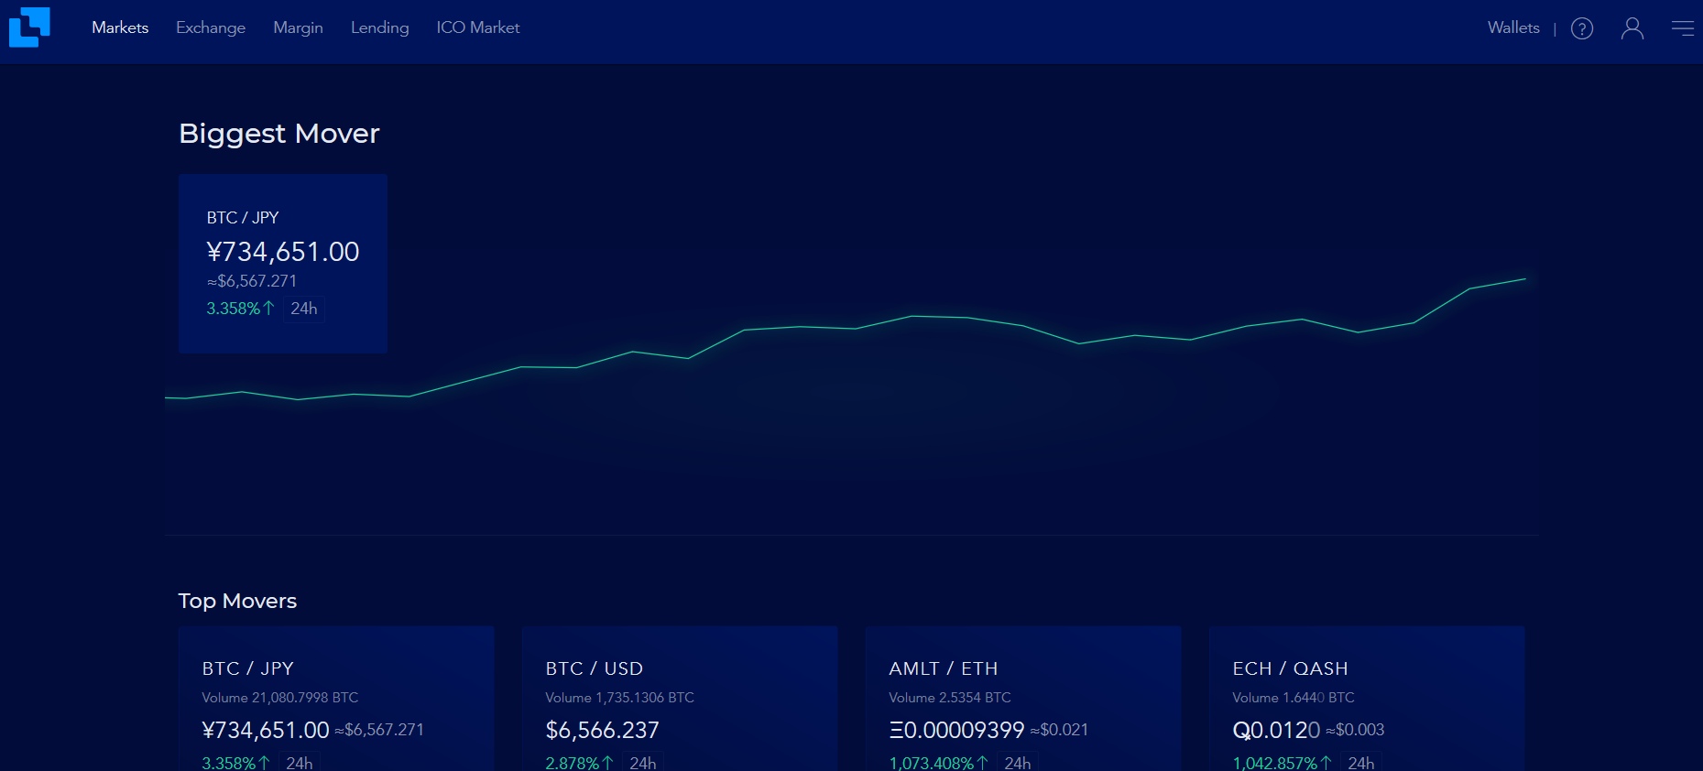Open the BTC / USD top mover card
The height and width of the screenshot is (771, 1703).
tap(680, 699)
